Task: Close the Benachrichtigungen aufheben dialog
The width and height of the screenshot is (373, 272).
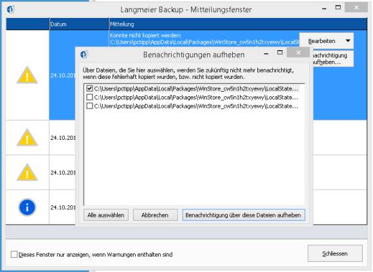Action: [x=298, y=53]
